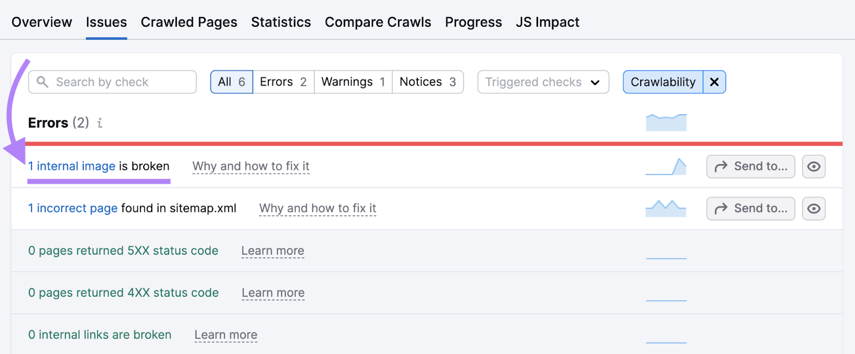855x354 pixels.
Task: Open the JS Impact tab
Action: point(547,22)
